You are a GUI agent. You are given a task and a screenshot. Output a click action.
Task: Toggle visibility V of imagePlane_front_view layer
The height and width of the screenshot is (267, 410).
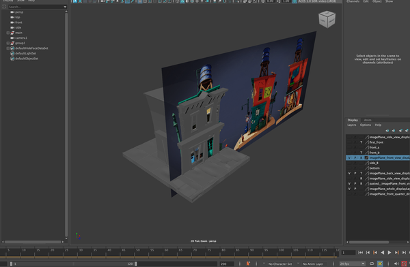point(349,158)
